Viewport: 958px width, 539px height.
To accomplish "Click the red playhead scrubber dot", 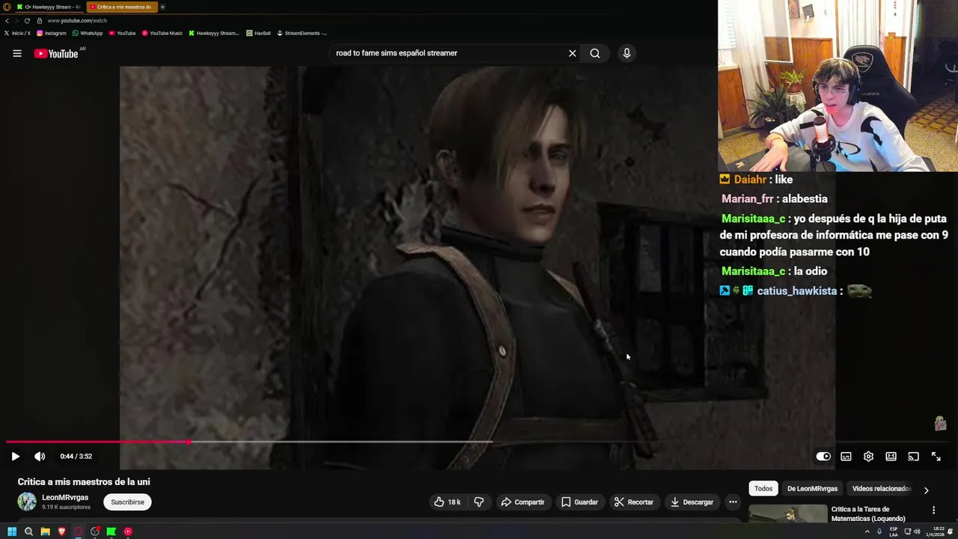I will pyautogui.click(x=189, y=442).
